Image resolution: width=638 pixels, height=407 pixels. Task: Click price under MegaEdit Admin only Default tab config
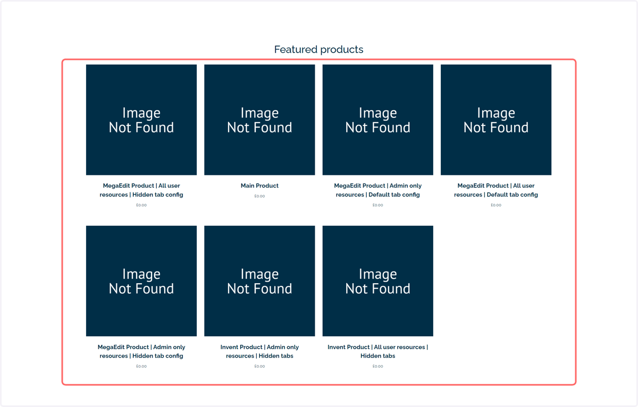coord(377,205)
